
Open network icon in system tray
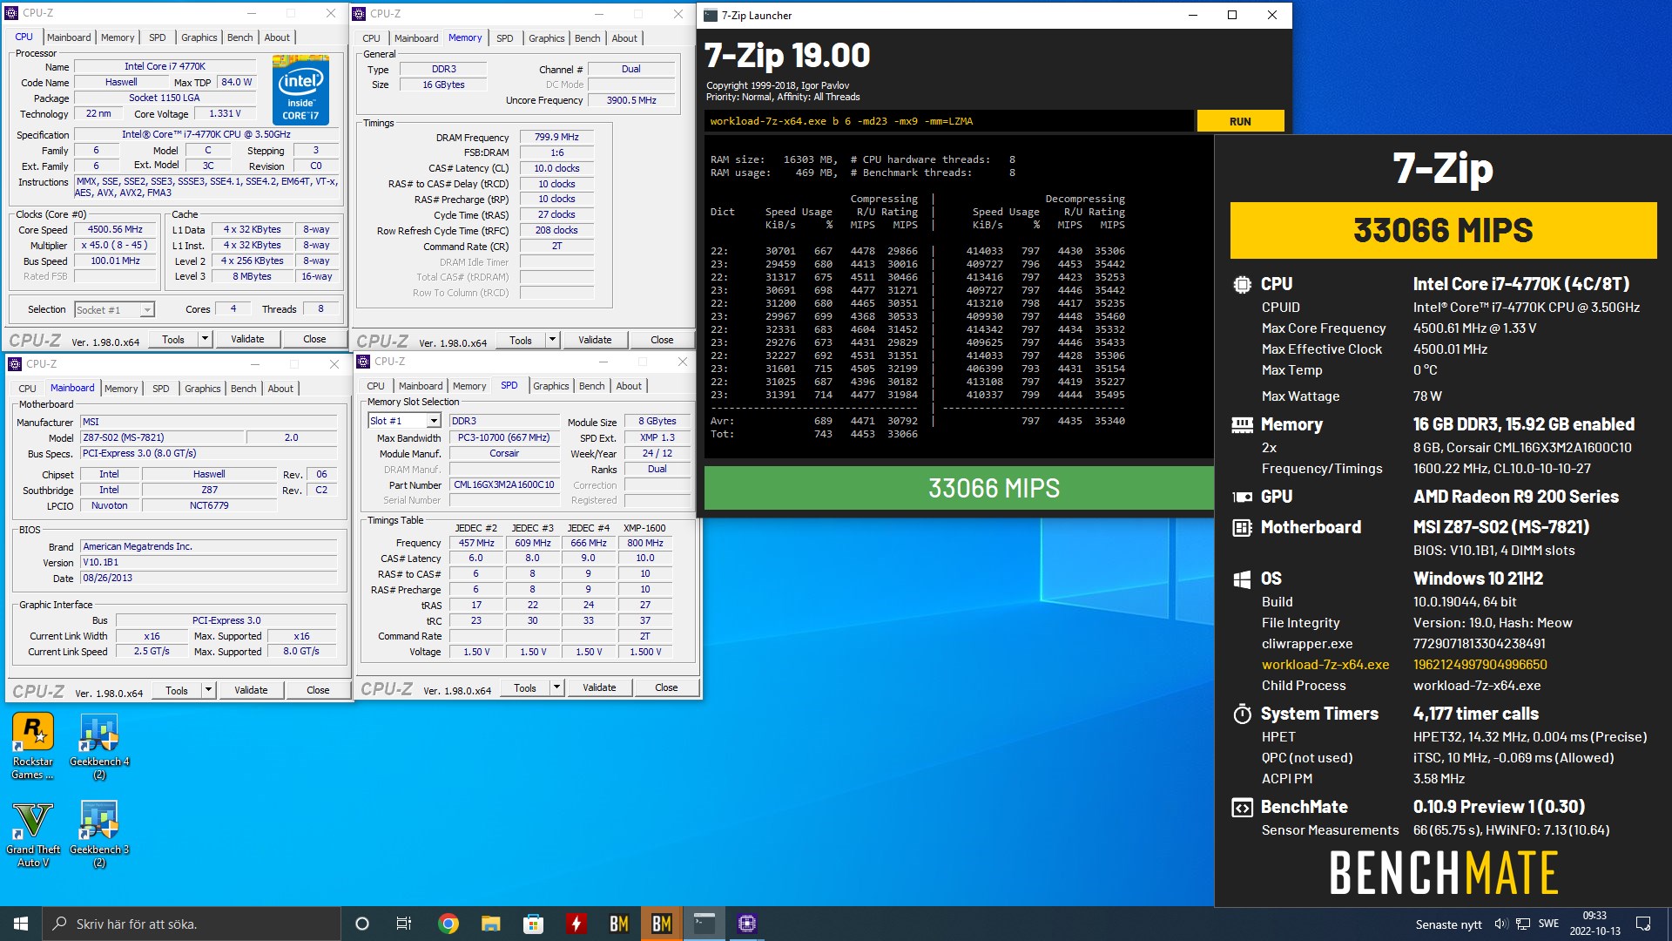pos(1523,924)
